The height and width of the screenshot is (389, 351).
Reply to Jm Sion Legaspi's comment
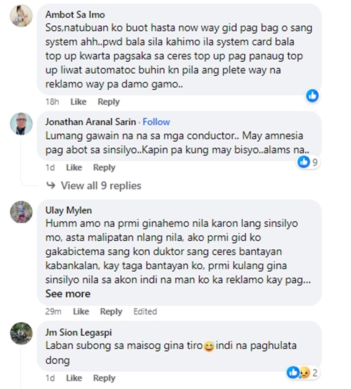click(x=104, y=378)
